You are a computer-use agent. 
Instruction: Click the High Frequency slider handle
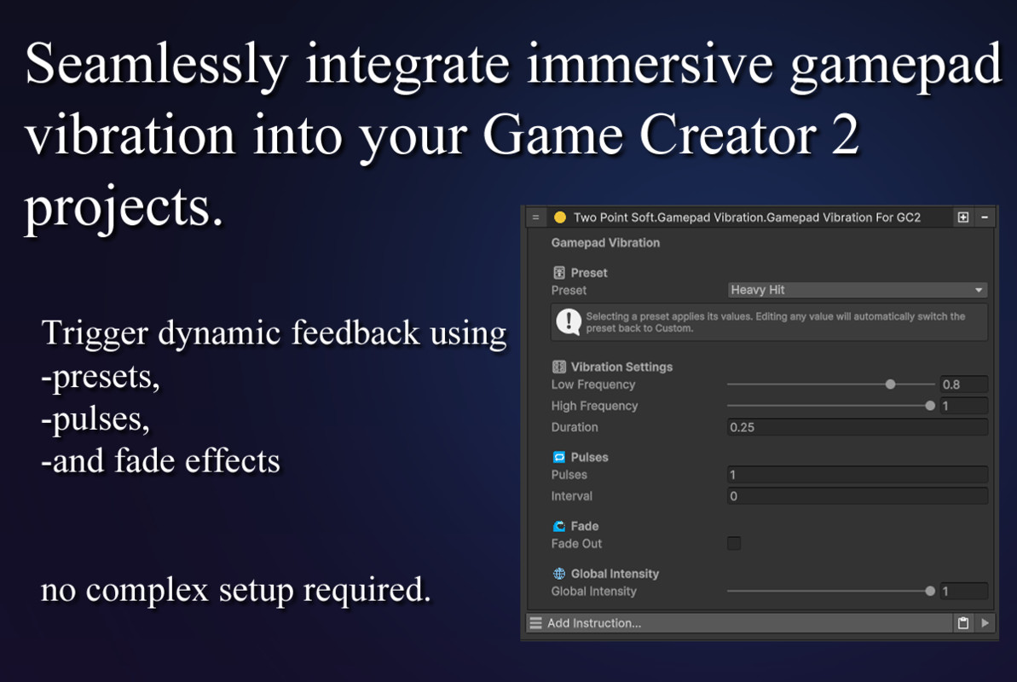(x=930, y=406)
